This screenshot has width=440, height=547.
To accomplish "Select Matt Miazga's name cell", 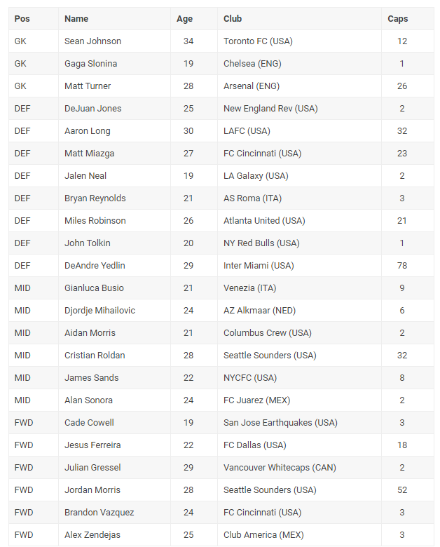I will [x=89, y=154].
